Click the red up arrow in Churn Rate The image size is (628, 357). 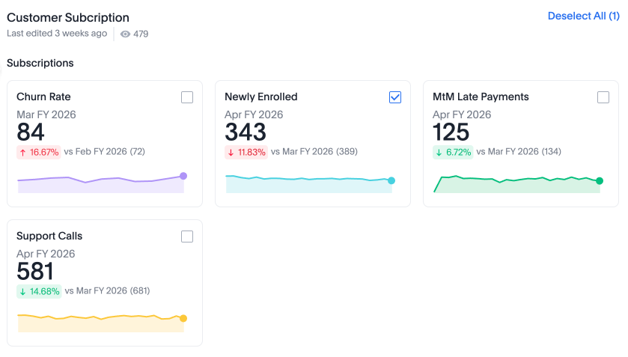point(23,152)
